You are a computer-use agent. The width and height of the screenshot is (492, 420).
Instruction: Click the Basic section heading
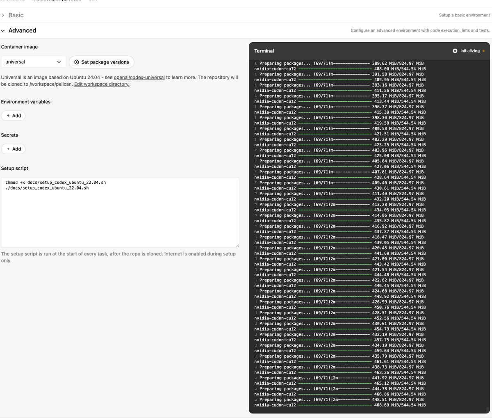[16, 15]
